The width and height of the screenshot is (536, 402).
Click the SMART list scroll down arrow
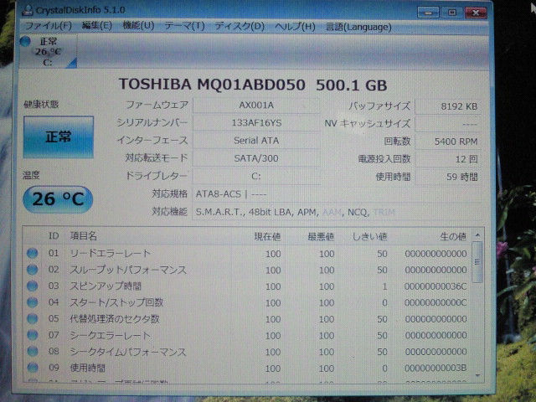click(477, 376)
